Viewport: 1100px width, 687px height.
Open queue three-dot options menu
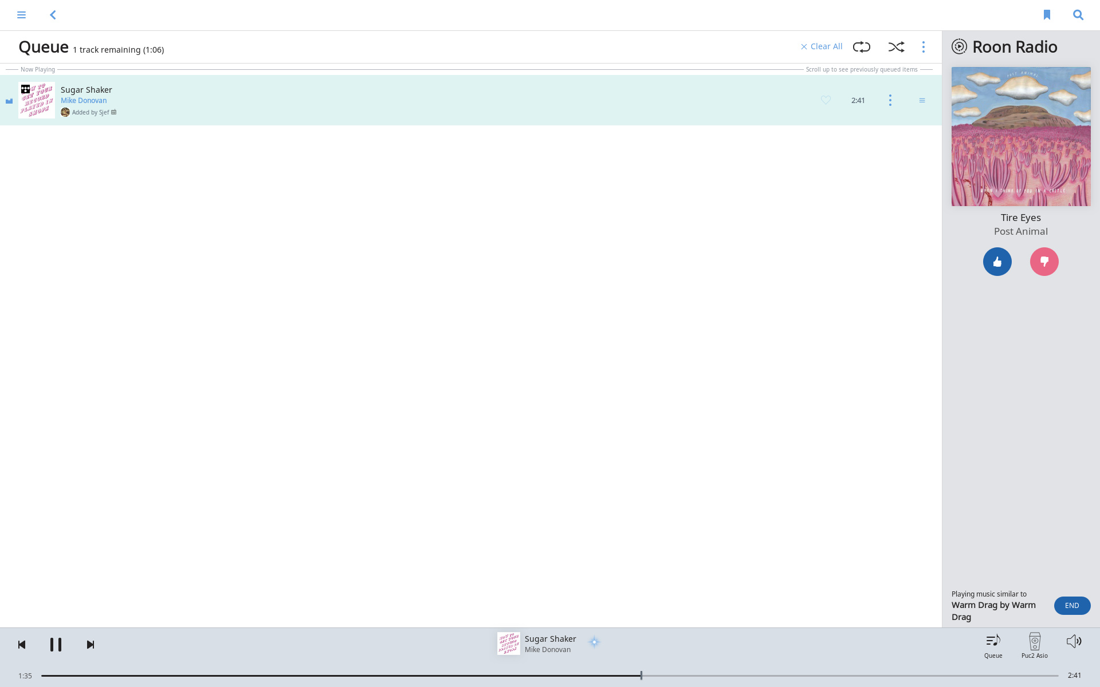(x=924, y=47)
